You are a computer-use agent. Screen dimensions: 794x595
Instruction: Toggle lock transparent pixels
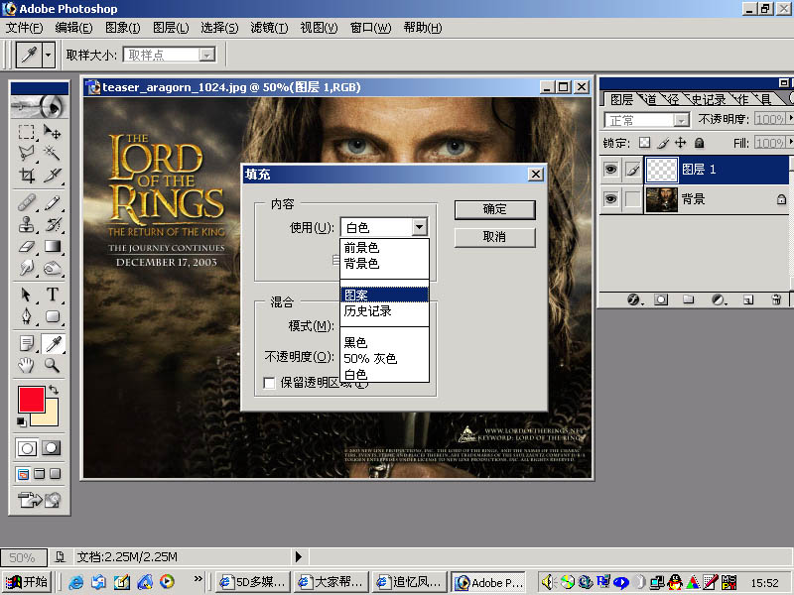pyautogui.click(x=644, y=143)
